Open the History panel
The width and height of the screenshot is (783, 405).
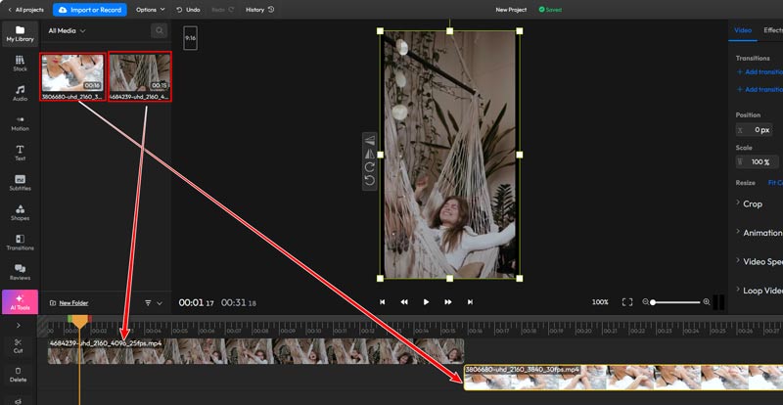[259, 10]
